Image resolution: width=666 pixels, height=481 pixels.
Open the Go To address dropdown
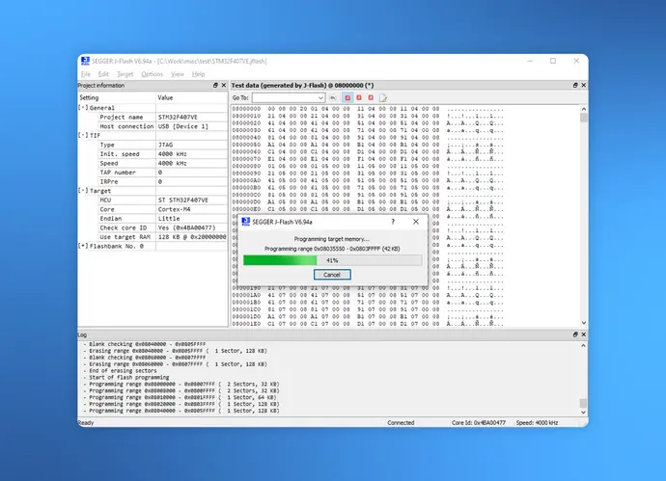point(319,97)
